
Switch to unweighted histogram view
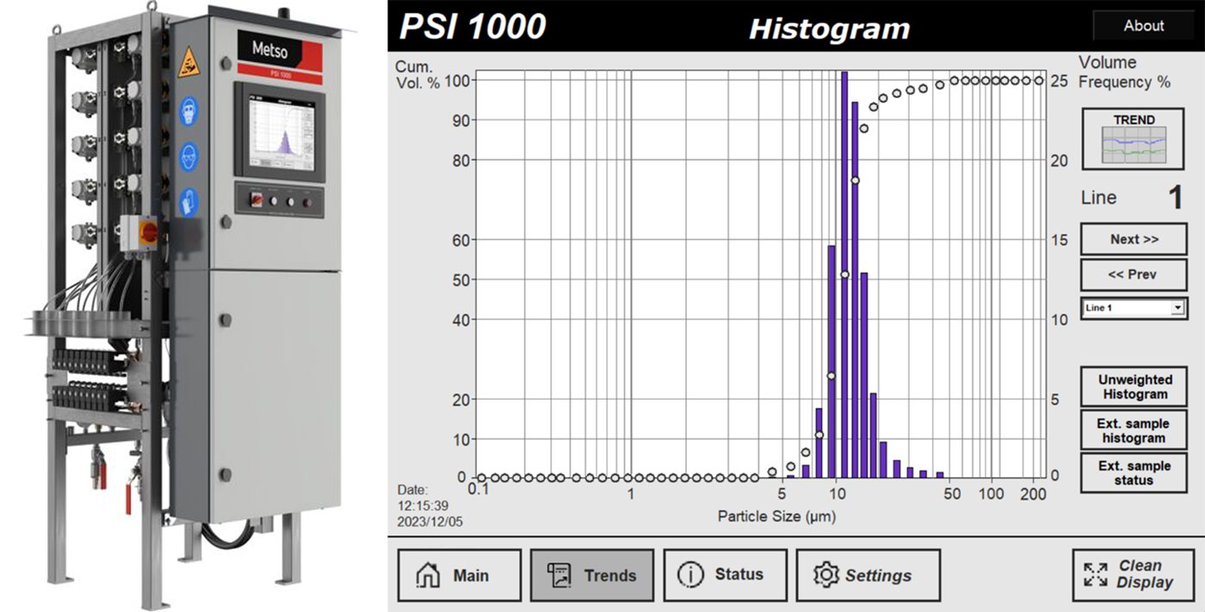1133,388
